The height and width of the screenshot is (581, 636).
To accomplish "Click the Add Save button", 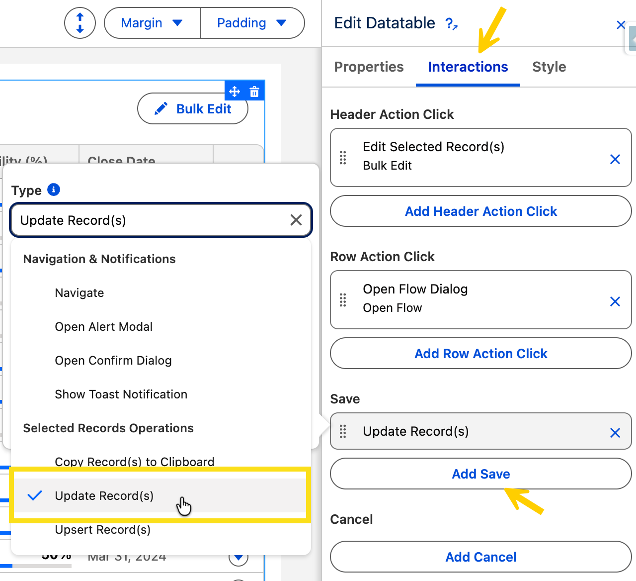I will 480,474.
